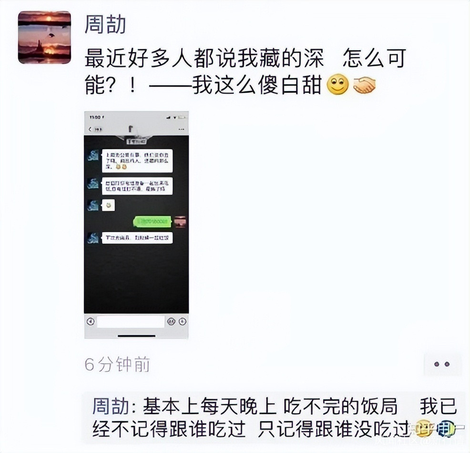Tap the voice input icon in chat bar
Viewport: 470px width, 453px height.
[91, 322]
